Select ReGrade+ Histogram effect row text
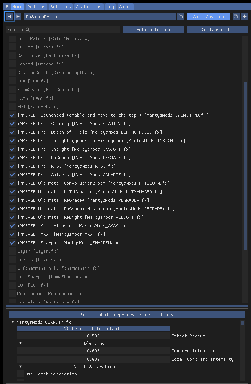Image resolution: width=251 pixels, height=384 pixels. coord(96,208)
